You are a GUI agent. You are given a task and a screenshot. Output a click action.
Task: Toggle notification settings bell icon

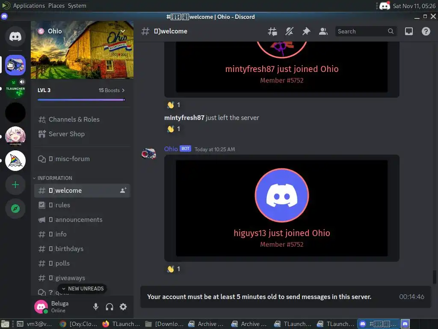(x=290, y=31)
